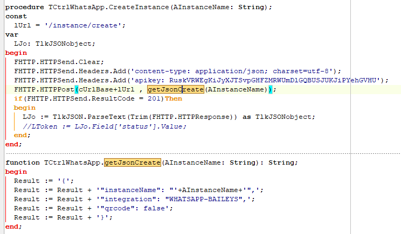This screenshot has width=401, height=234.
Task: Click the 'var' keyword
Action: tap(12, 35)
